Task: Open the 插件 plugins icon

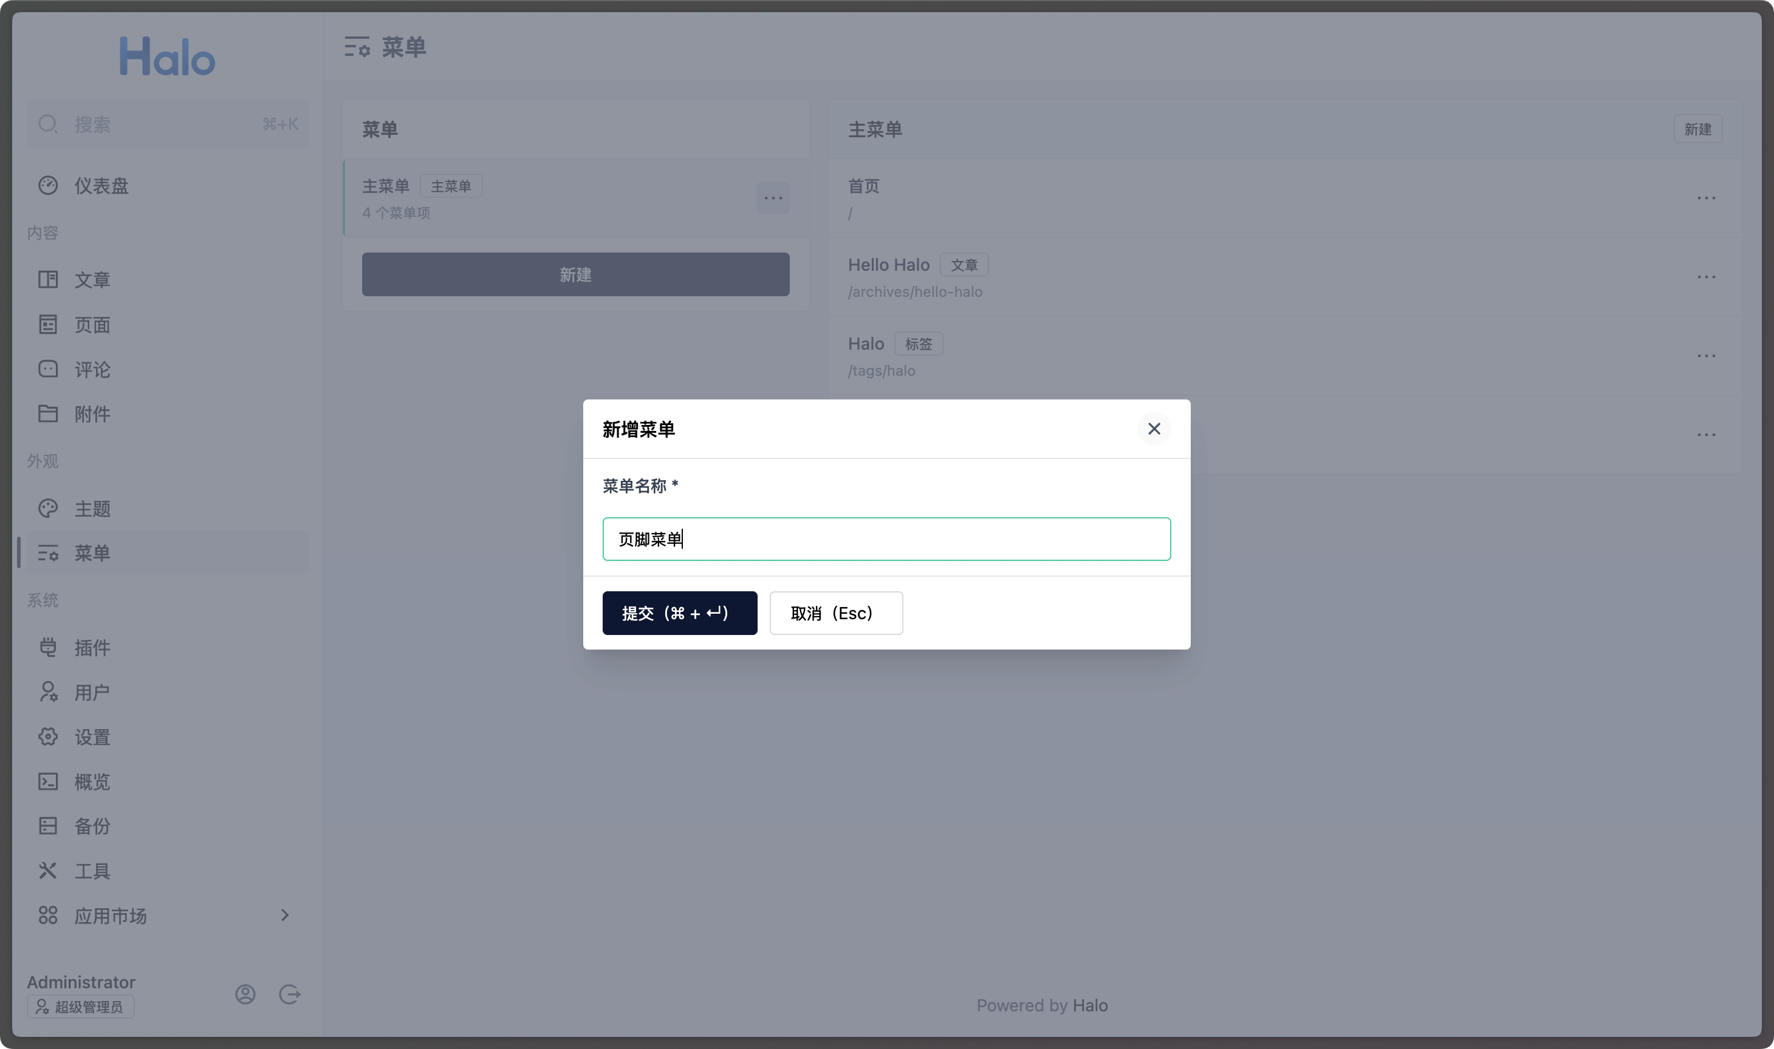Action: tap(48, 648)
